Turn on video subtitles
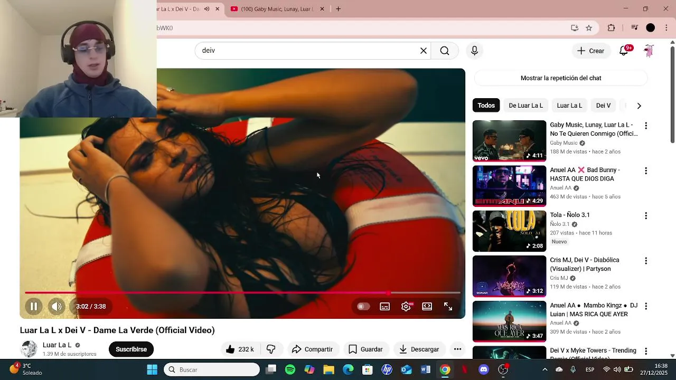The image size is (676, 380). pos(385,307)
